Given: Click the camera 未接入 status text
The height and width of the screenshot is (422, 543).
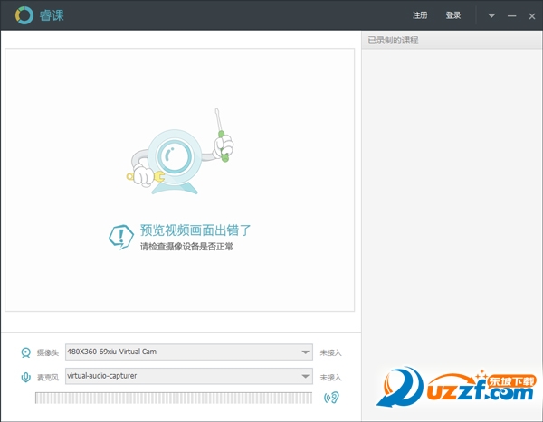Looking at the screenshot, I should [x=330, y=352].
